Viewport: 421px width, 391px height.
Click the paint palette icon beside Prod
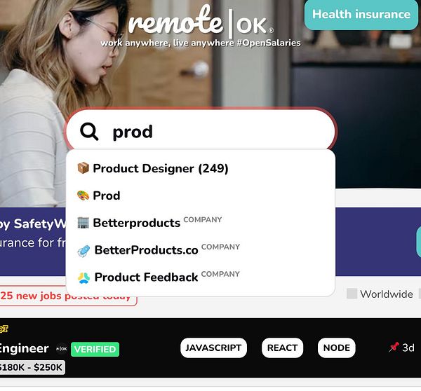click(x=83, y=195)
